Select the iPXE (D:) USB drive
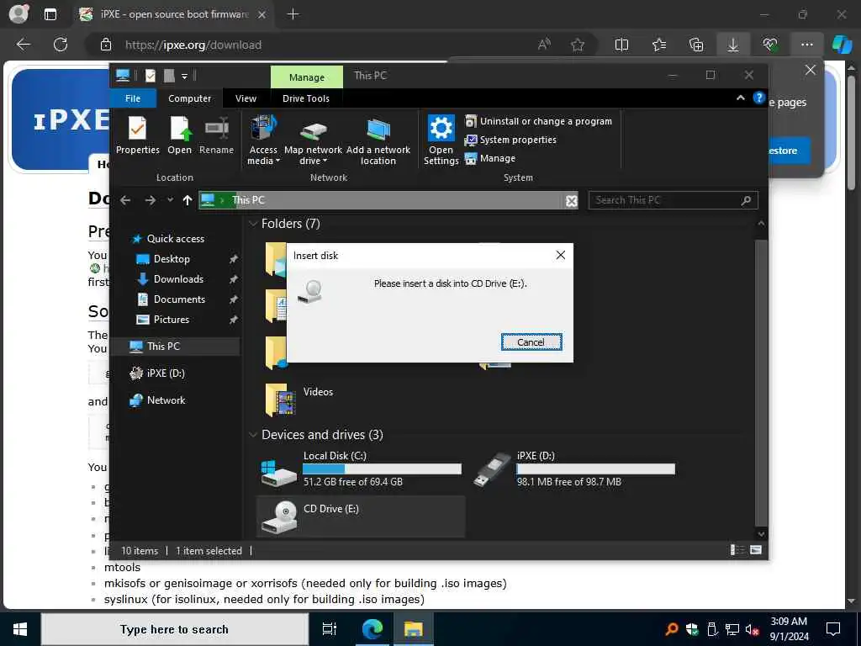The image size is (861, 646). point(574,469)
